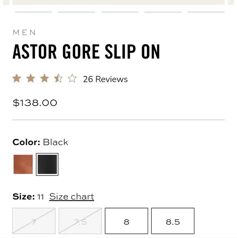237x238 pixels.
Task: Go to third image carousel indicator
Action: pos(120,12)
